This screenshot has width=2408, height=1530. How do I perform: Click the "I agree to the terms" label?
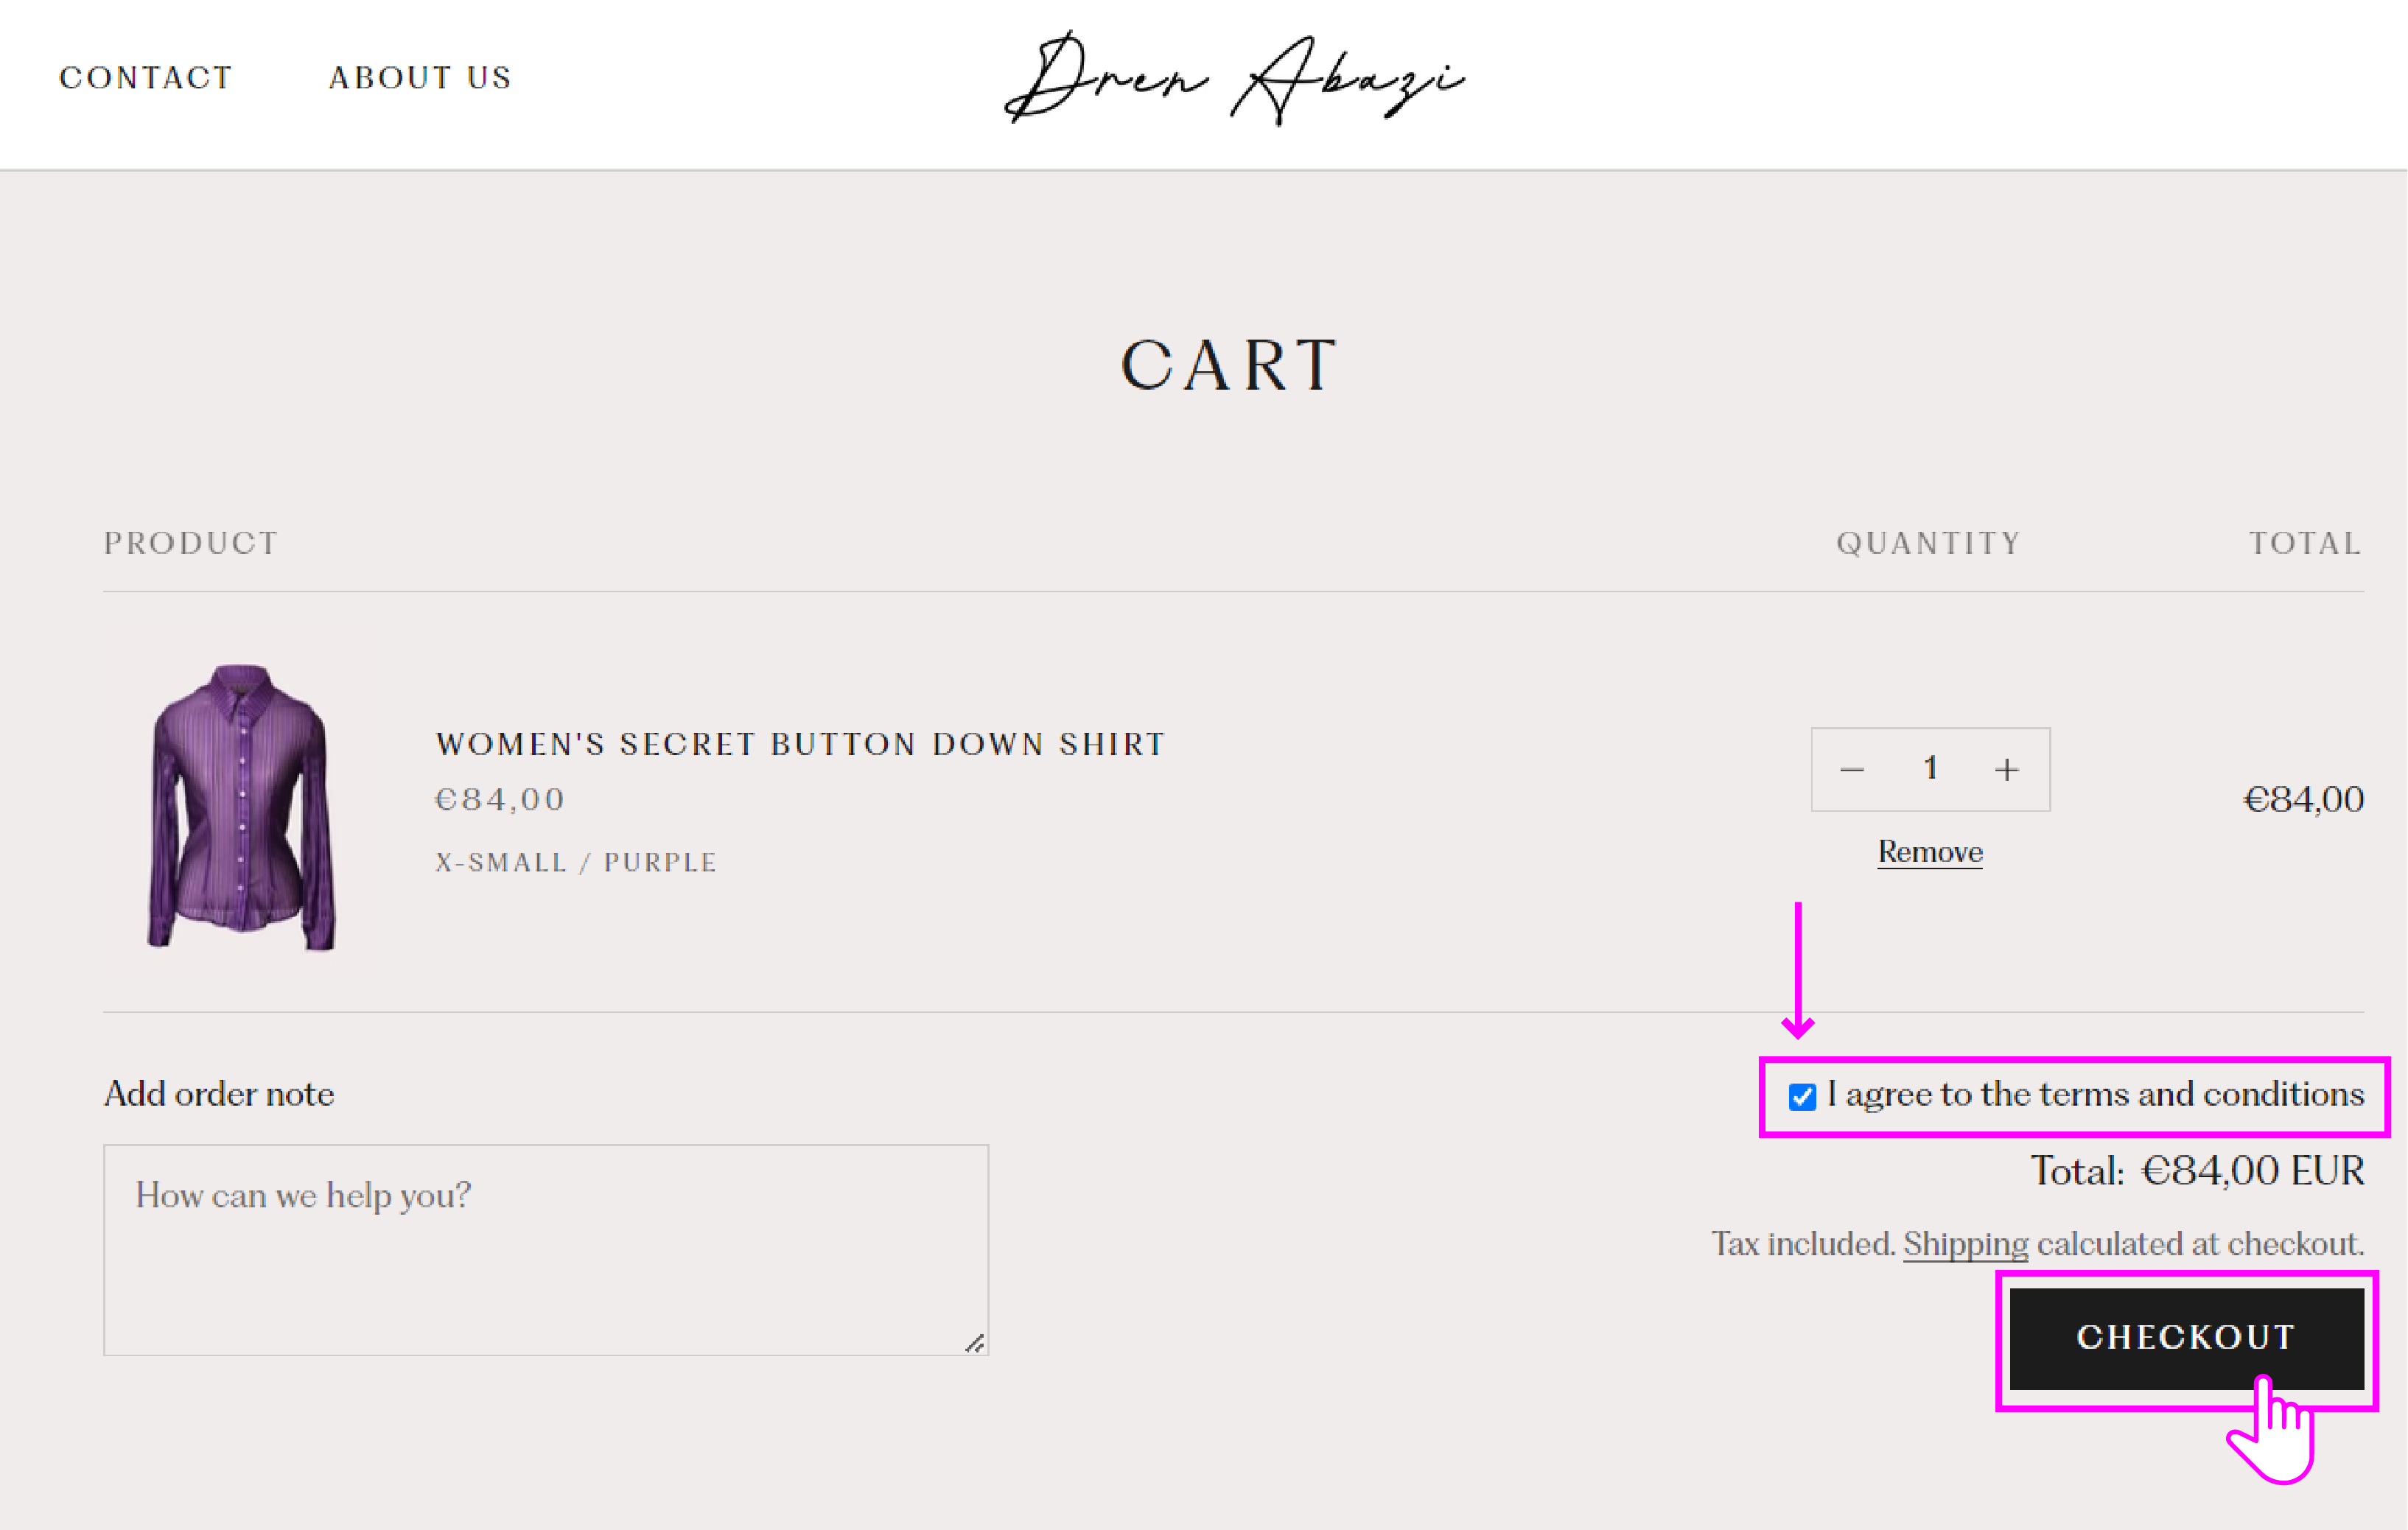coord(2095,1094)
